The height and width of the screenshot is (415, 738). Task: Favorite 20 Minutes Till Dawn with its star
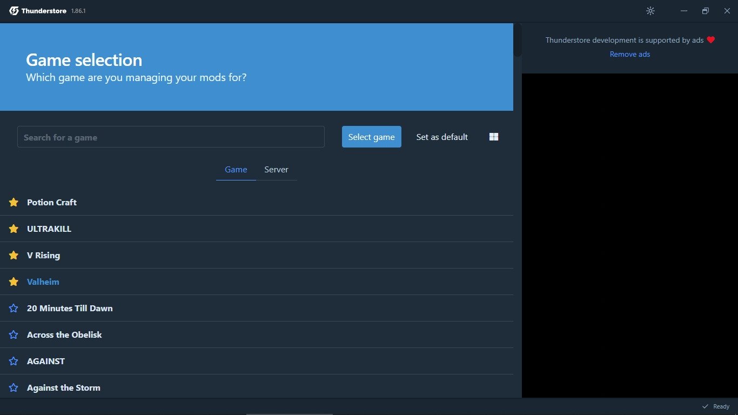click(x=14, y=308)
